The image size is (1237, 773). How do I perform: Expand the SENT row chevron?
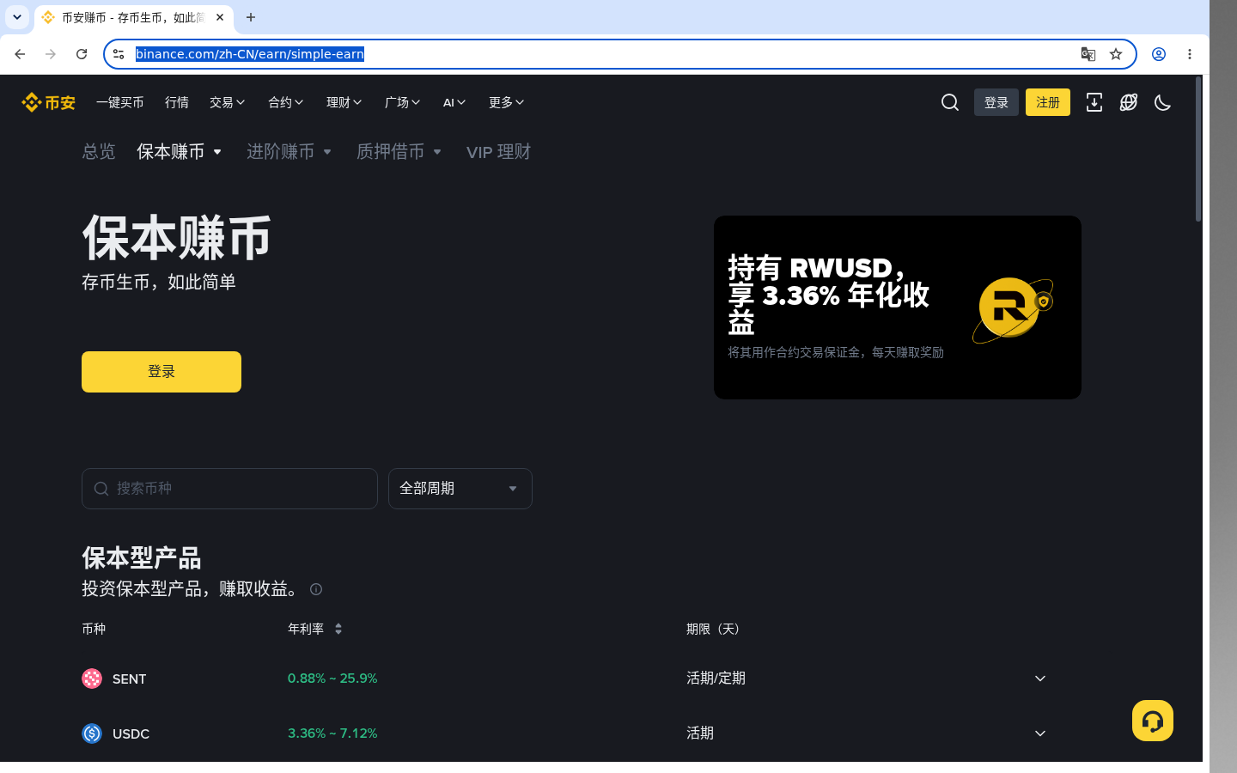pos(1040,679)
